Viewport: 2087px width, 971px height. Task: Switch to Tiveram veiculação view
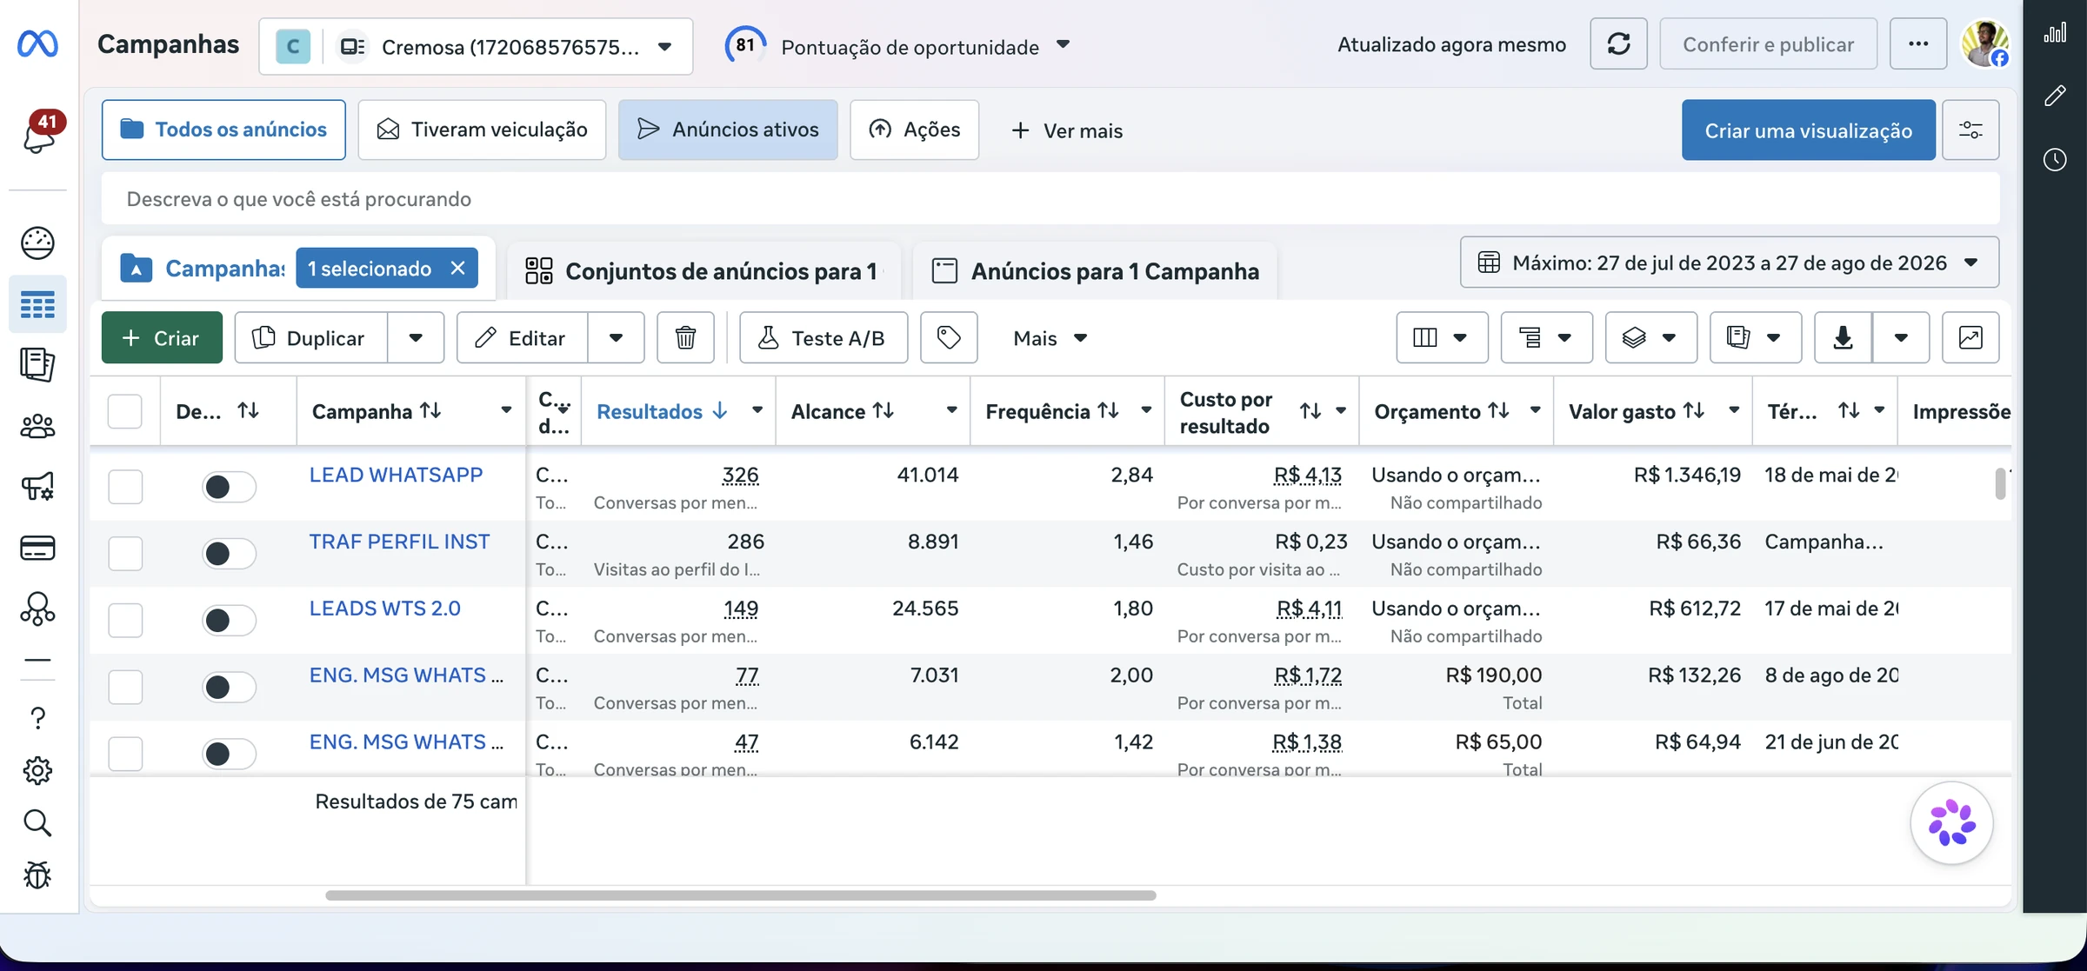pos(482,130)
